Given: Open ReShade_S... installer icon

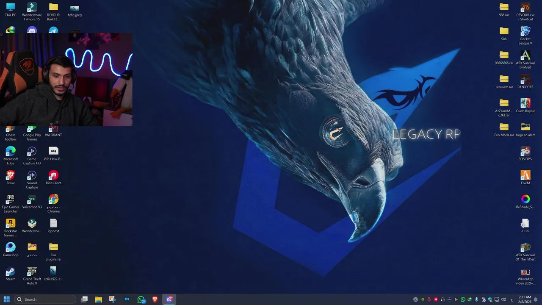Looking at the screenshot, I should pos(525,202).
